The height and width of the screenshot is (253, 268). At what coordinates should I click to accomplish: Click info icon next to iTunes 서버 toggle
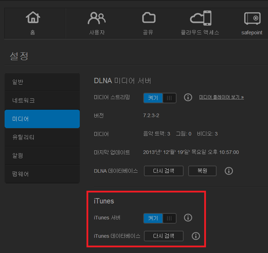pos(188,218)
